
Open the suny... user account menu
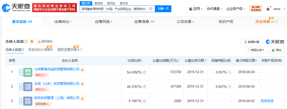point(279,9)
